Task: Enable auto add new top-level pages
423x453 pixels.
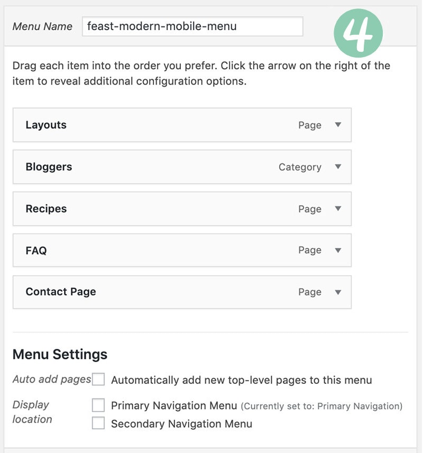Action: click(98, 380)
